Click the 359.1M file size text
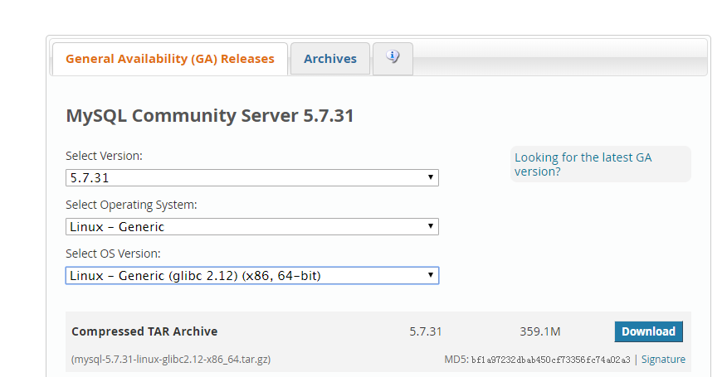 (540, 331)
